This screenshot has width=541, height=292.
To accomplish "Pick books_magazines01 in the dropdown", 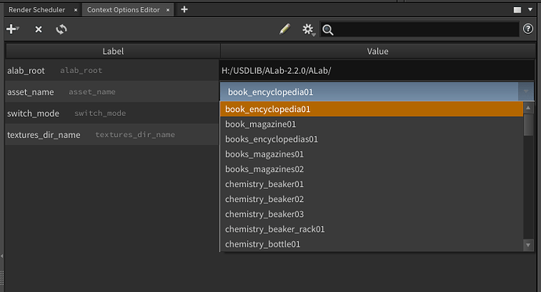I will point(371,154).
